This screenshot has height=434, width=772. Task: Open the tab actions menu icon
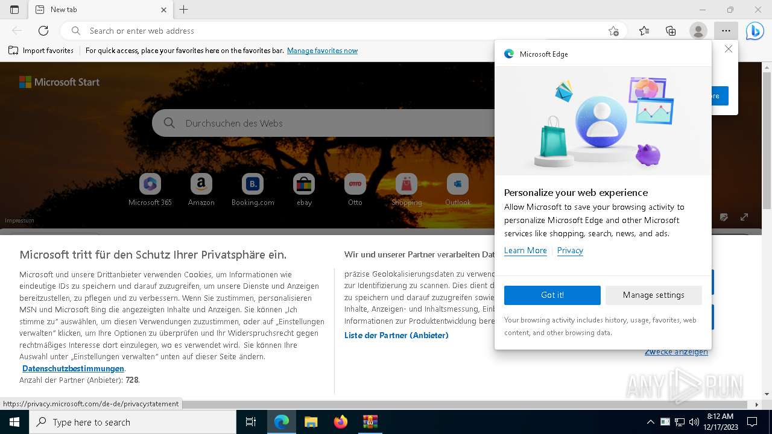click(14, 10)
